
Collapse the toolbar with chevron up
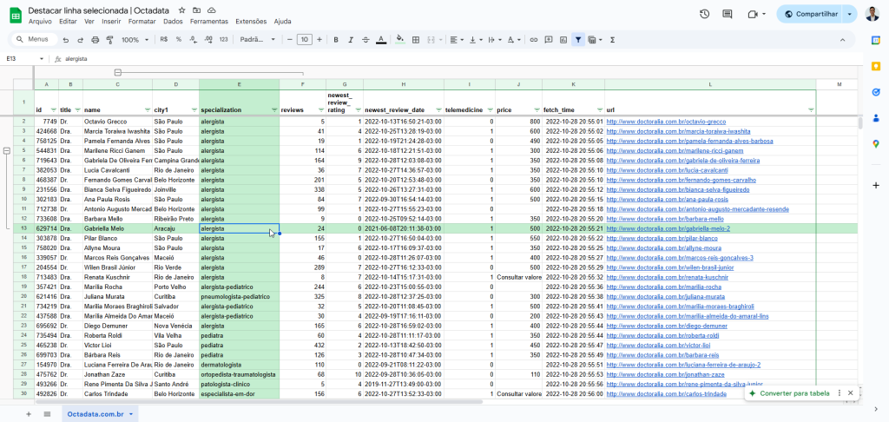click(842, 40)
